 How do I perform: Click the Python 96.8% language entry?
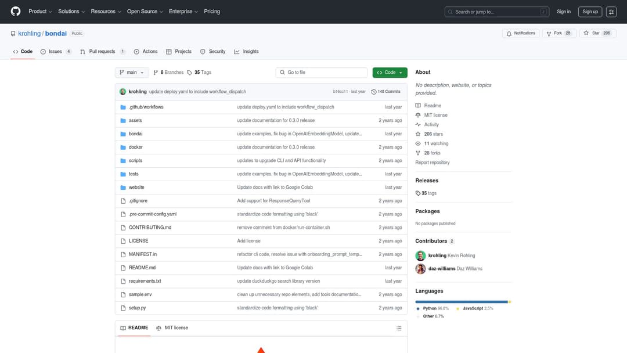point(433,309)
